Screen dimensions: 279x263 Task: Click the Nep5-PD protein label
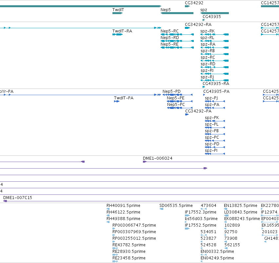[x=171, y=91]
